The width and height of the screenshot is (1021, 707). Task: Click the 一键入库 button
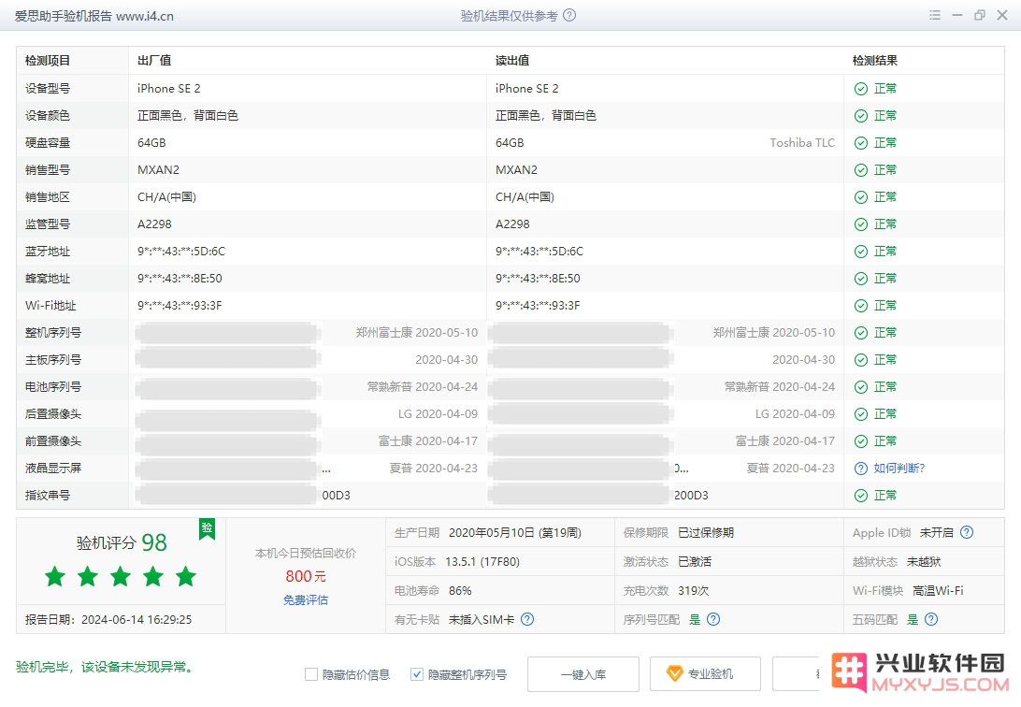583,674
